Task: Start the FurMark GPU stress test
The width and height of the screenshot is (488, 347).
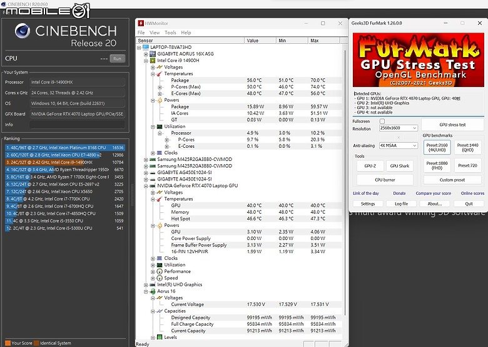Action: click(x=452, y=125)
